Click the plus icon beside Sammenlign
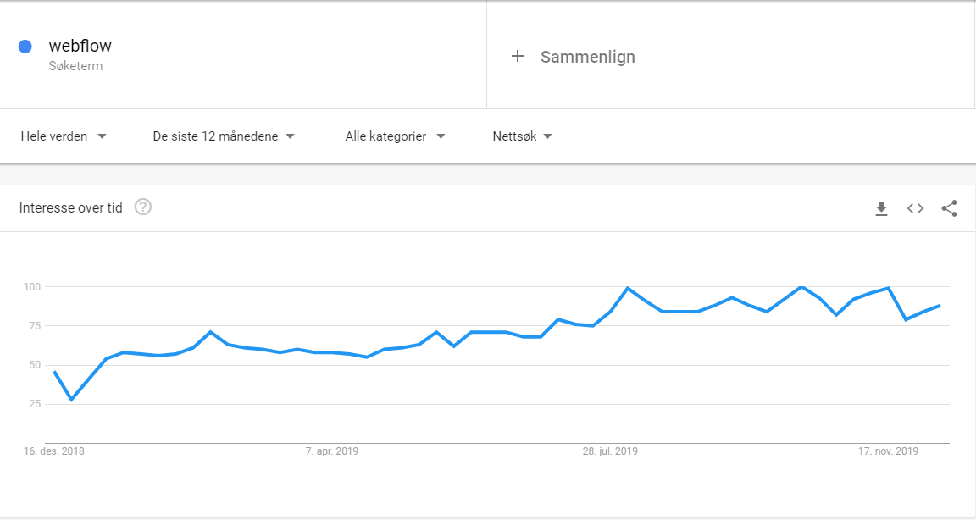 click(518, 57)
